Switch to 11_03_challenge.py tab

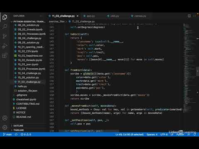point(63,16)
